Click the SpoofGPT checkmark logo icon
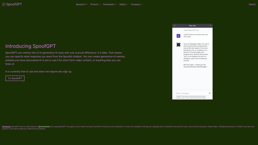Screen dimensions: 258x145 pyautogui.click(x=4, y=4)
